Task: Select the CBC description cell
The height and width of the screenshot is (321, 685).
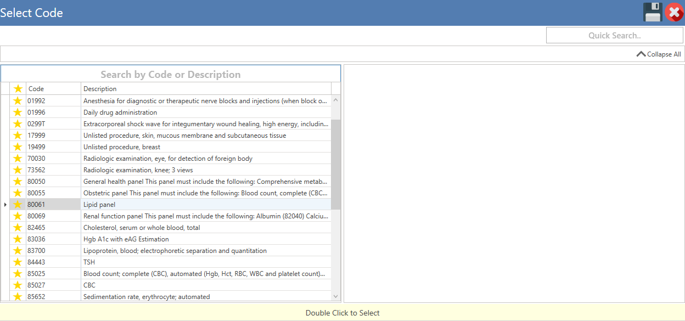Action: click(x=206, y=285)
